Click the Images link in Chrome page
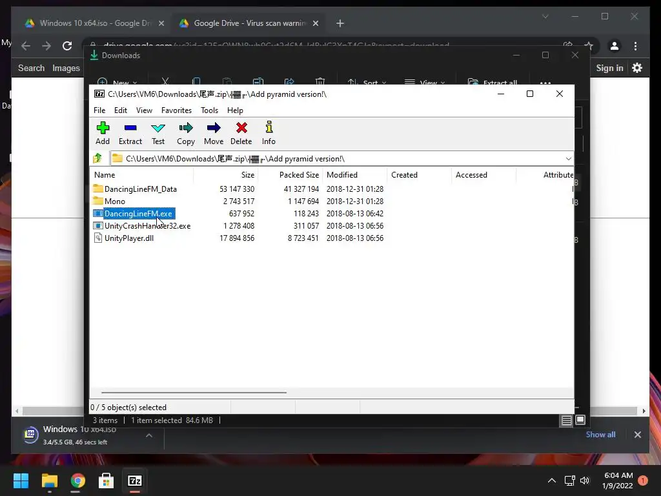The image size is (661, 496). (x=66, y=68)
